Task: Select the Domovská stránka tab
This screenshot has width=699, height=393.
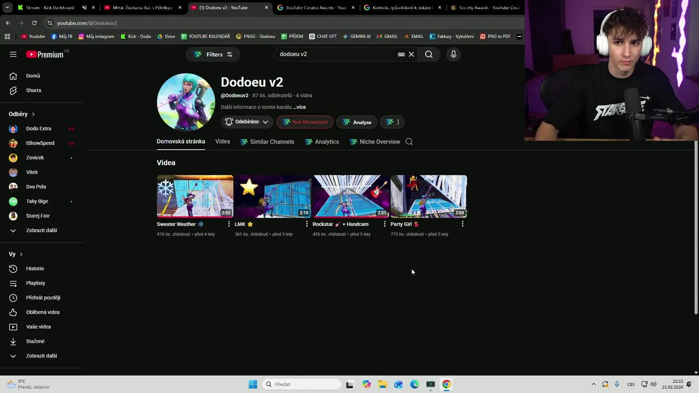Action: coord(181,141)
